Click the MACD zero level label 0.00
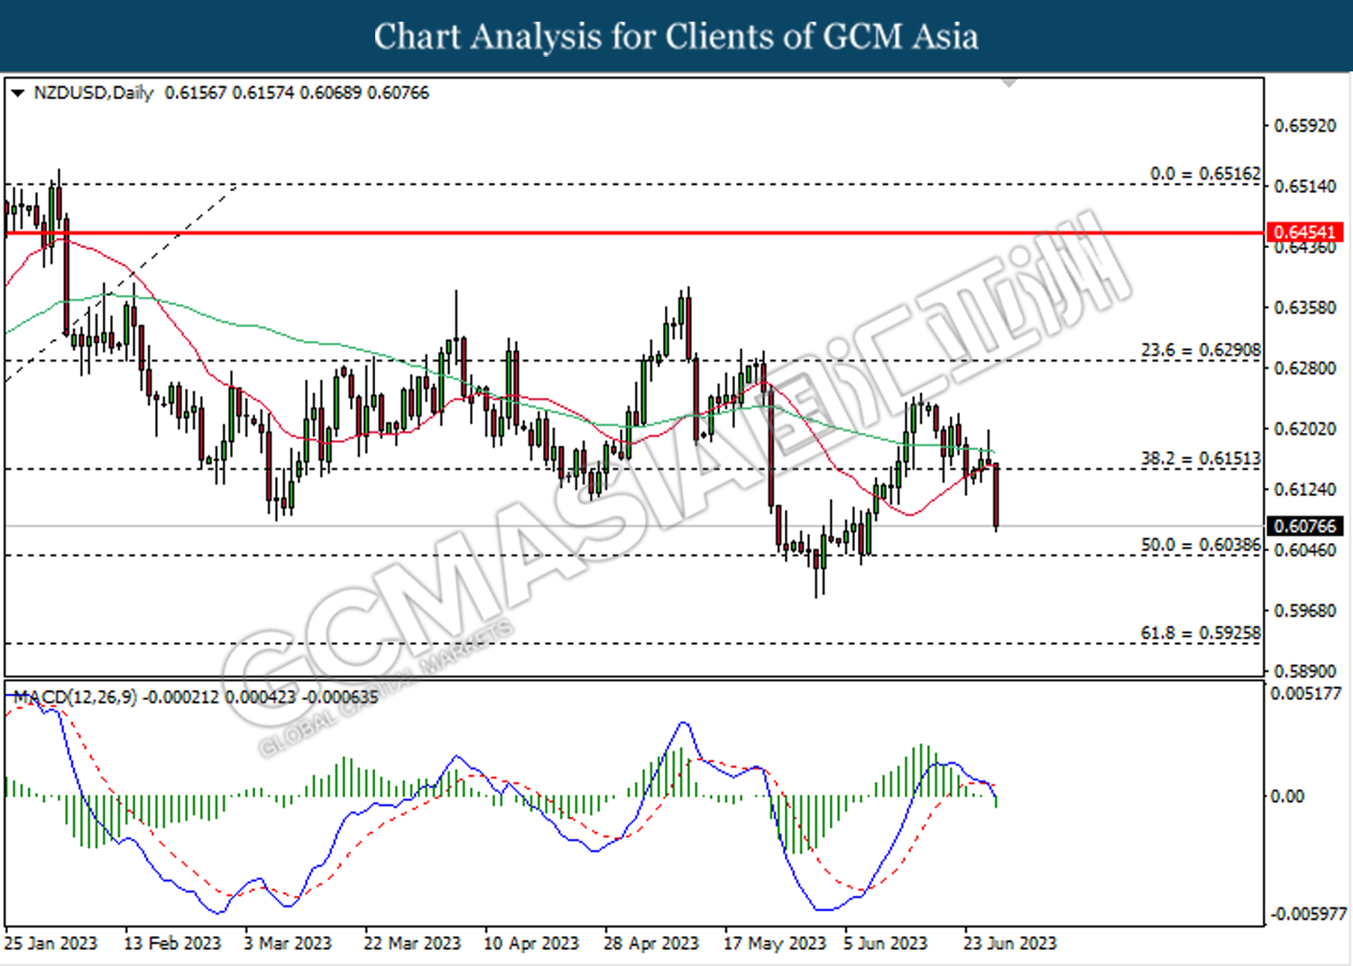 pyautogui.click(x=1287, y=796)
